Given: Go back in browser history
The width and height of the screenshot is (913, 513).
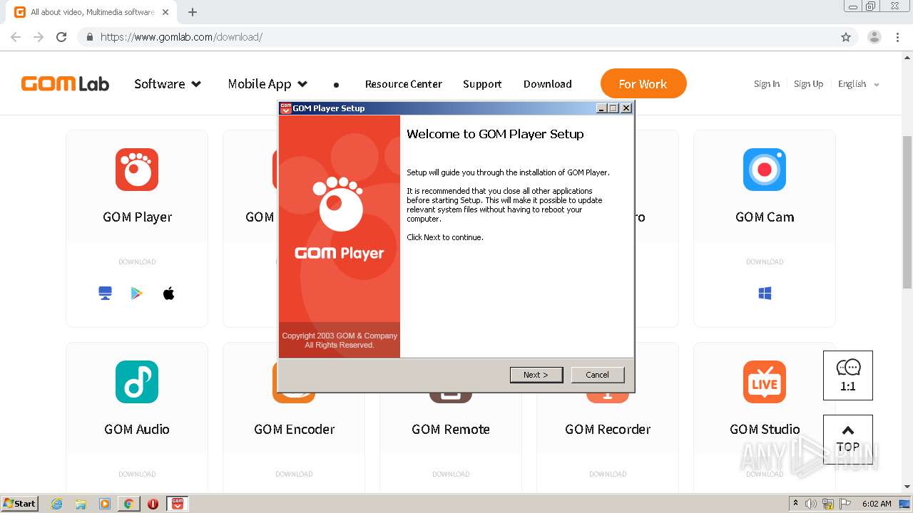Looking at the screenshot, I should tap(16, 37).
